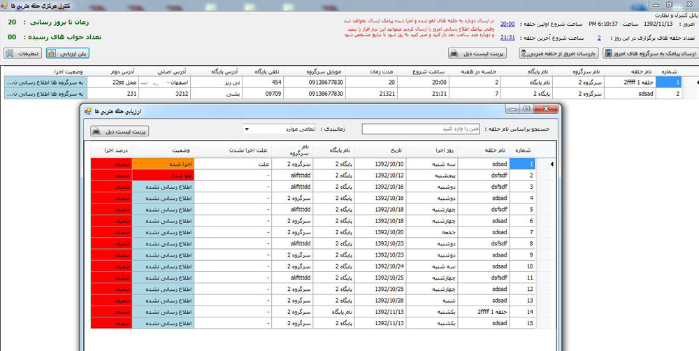This screenshot has height=351, width=699.
Task: Click evaluation window title bar icon
Action: point(87,110)
